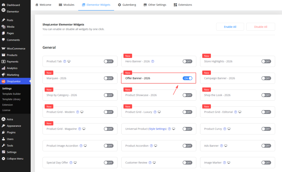Open the Welcome tab
This screenshot has height=172, width=282.
tap(43, 5)
